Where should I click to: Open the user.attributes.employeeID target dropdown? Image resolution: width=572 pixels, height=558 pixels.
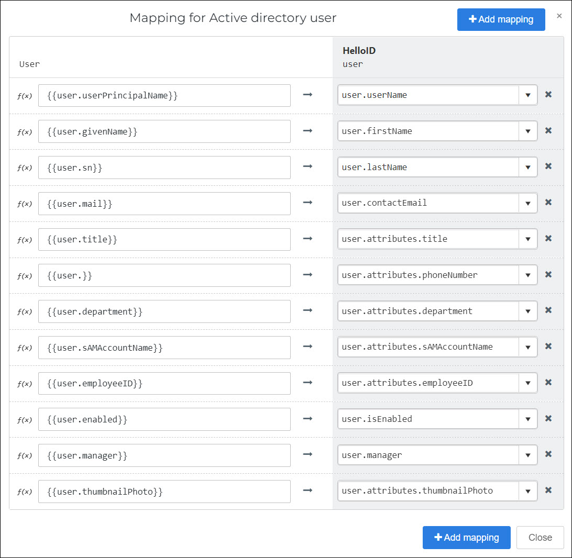tap(528, 383)
